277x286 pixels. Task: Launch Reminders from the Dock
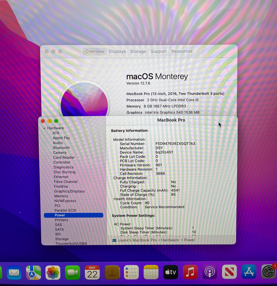click(131, 273)
